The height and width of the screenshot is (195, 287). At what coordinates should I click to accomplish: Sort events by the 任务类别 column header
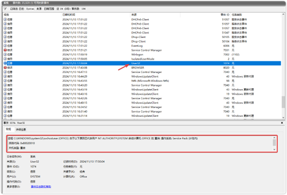[x=256, y=15]
